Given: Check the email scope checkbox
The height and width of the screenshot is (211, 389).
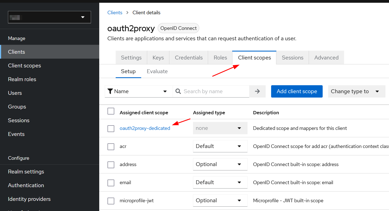Looking at the screenshot, I should tap(111, 183).
